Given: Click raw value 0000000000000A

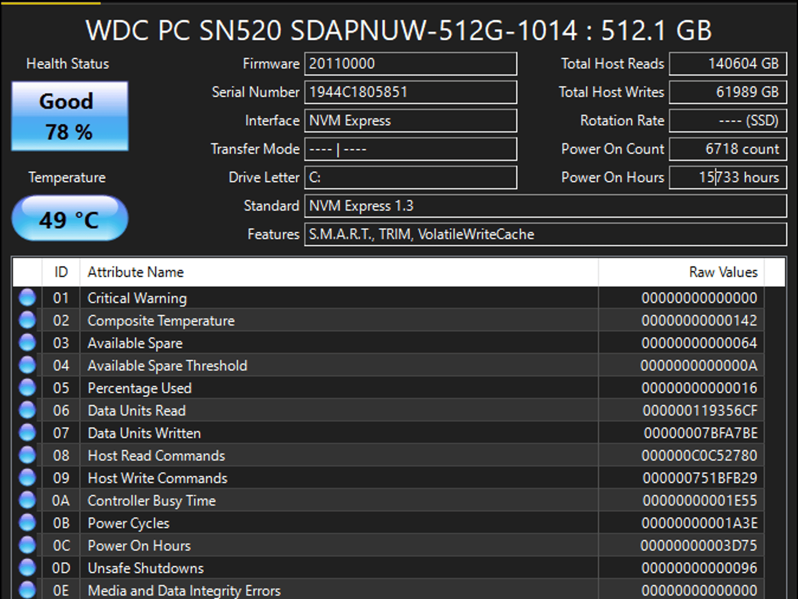Looking at the screenshot, I should pyautogui.click(x=699, y=366).
